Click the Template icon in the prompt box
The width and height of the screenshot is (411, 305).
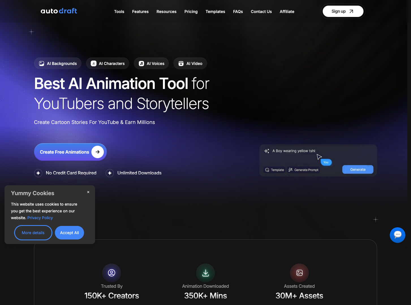coord(267,170)
